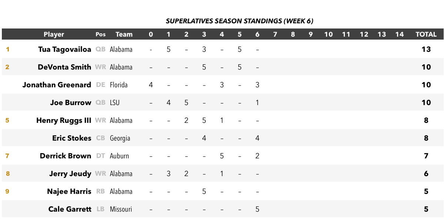Click the Pos column header

[x=100, y=34]
